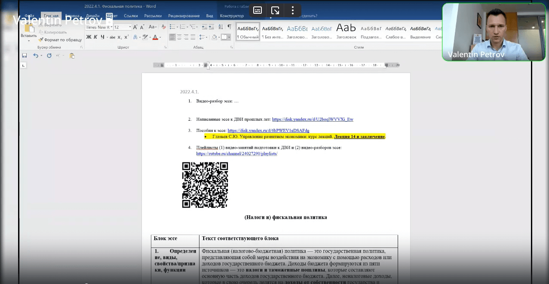Open the font size dropdown
This screenshot has height=284, width=549.
pos(129,27)
